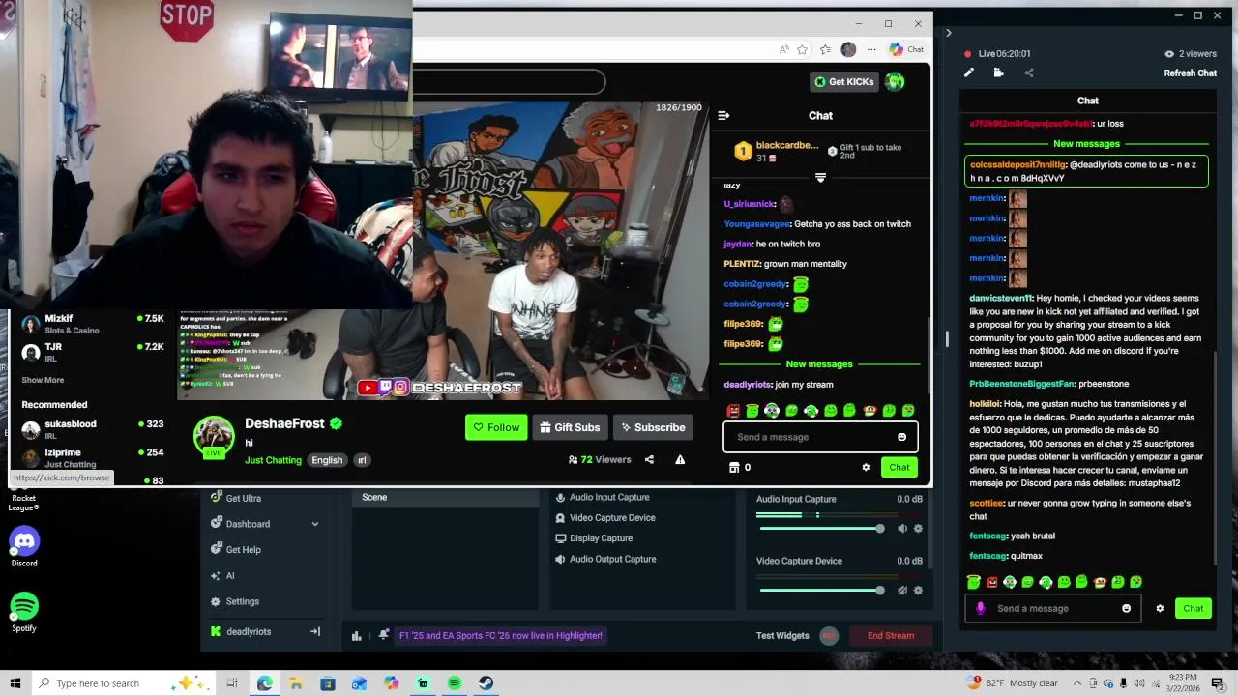Viewport: 1238px width, 696px height.
Task: Report stream via warning triangle
Action: tap(680, 460)
